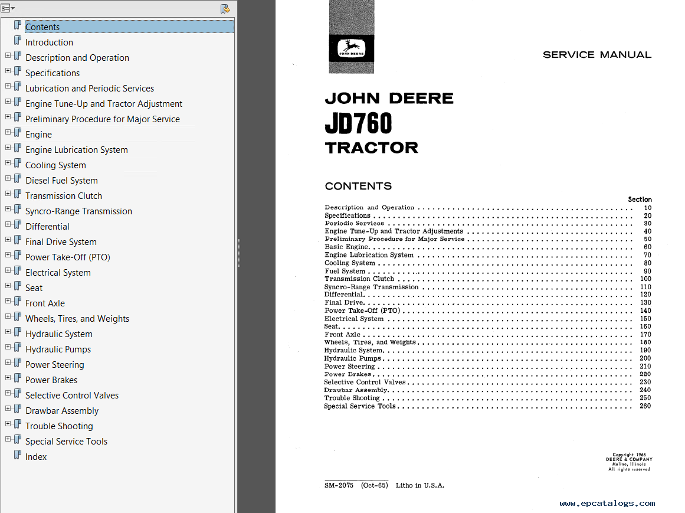Open the Trouble Shooting section
Viewport: 685px width, 513px height.
59,426
